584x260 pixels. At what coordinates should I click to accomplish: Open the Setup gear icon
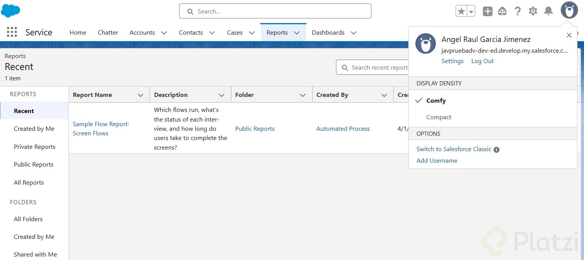tap(533, 11)
